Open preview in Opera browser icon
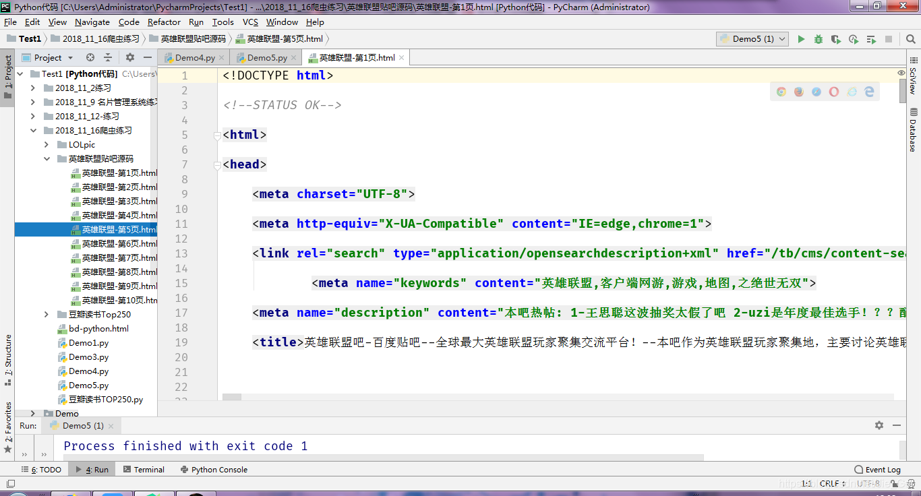921x496 pixels. [834, 92]
